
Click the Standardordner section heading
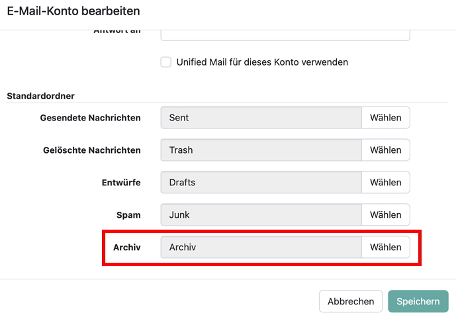pos(40,96)
